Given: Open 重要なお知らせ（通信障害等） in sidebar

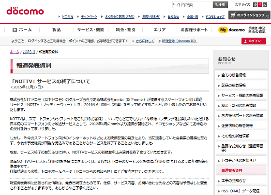Looking at the screenshot, I should point(241,148).
